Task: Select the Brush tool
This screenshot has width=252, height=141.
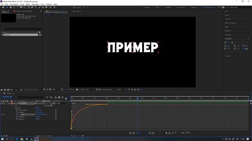Action: pyautogui.click(x=39, y=7)
